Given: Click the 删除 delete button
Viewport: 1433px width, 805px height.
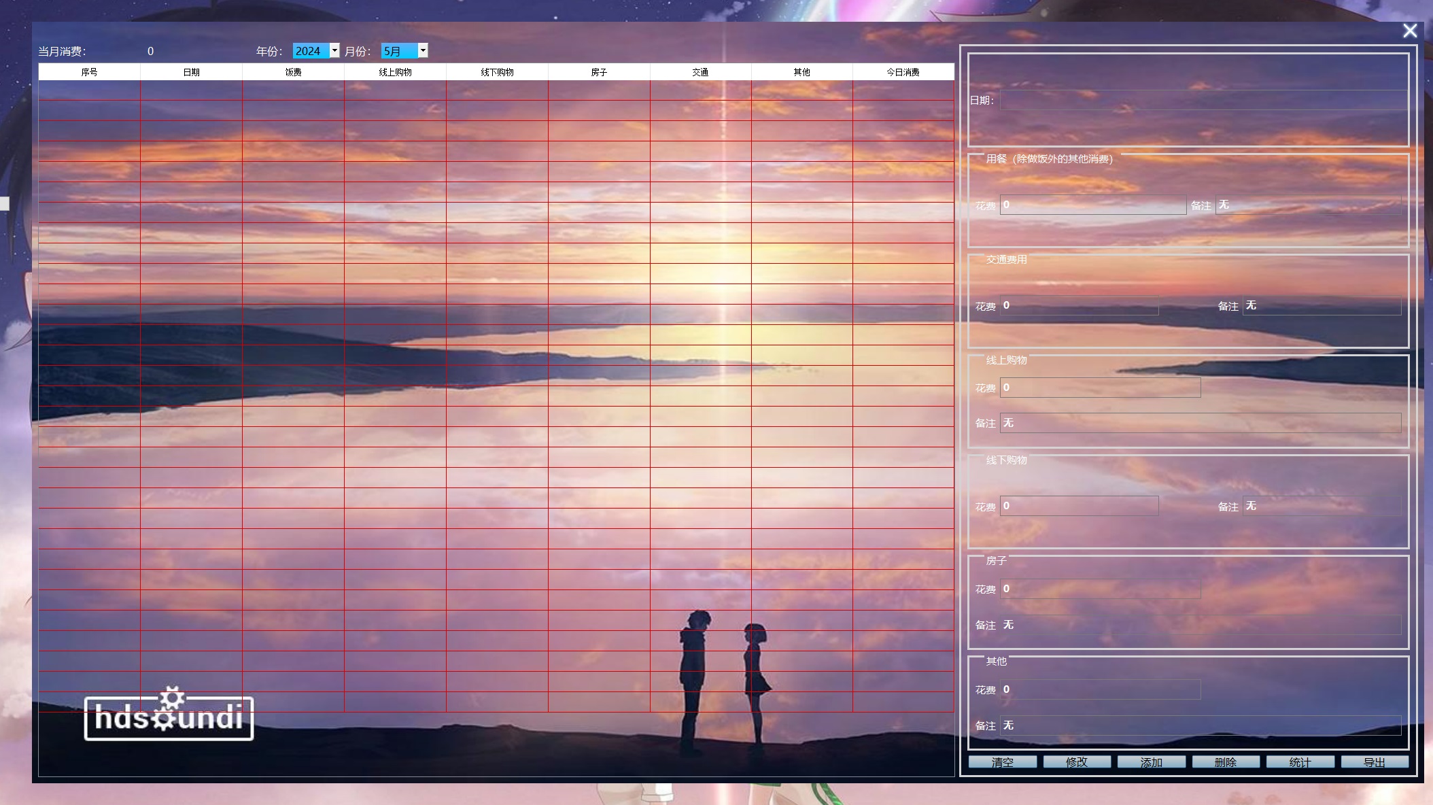Looking at the screenshot, I should coord(1226,762).
